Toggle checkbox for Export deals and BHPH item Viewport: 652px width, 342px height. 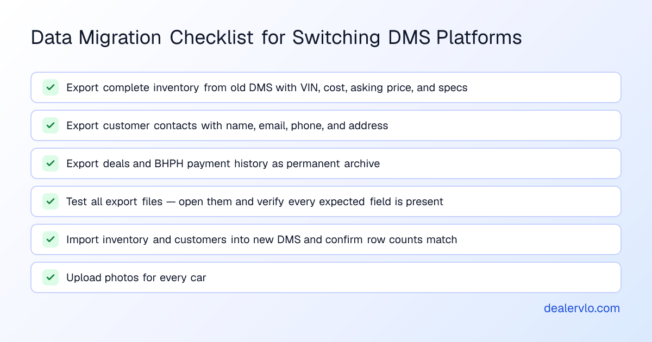click(51, 163)
